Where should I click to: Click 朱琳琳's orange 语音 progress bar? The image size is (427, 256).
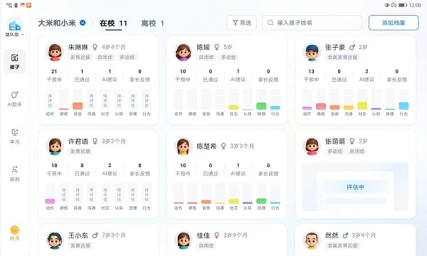(x=78, y=106)
